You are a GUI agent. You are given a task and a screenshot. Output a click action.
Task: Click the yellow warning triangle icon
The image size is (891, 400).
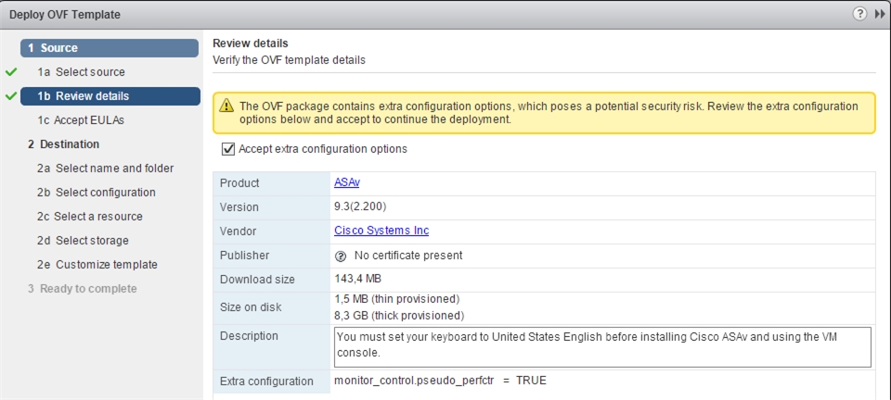click(226, 106)
